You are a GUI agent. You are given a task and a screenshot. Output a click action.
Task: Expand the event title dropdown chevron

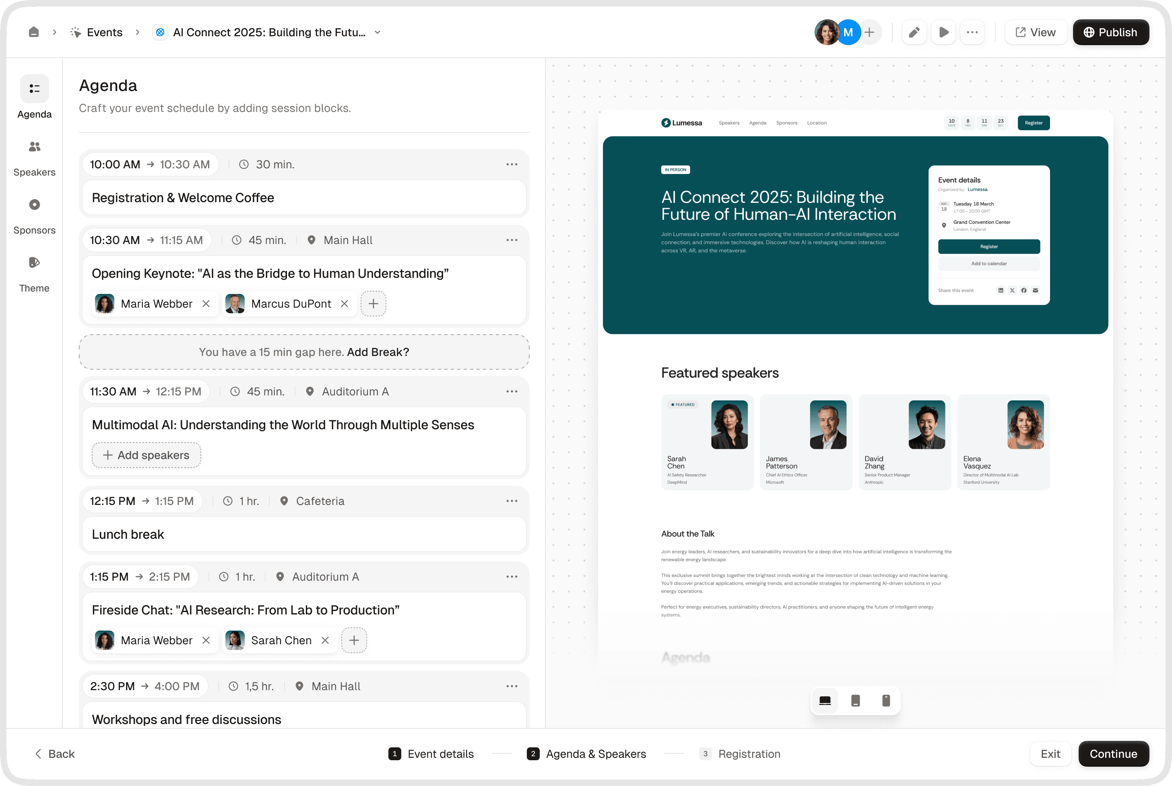[x=378, y=32]
